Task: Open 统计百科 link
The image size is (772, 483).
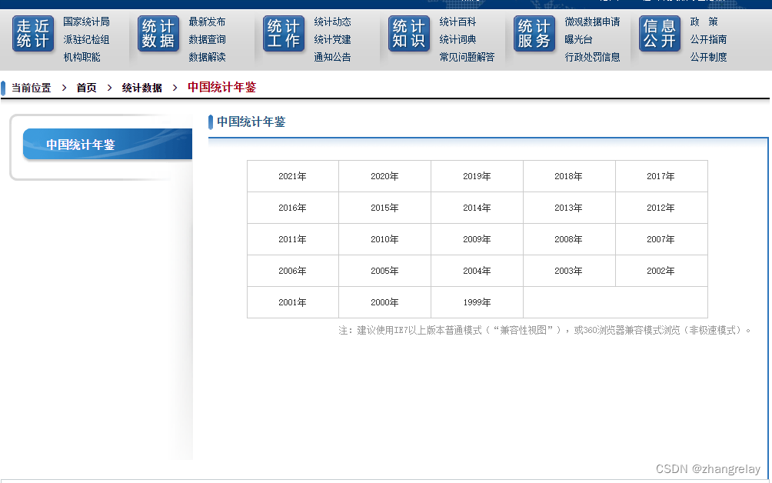Action: click(458, 22)
